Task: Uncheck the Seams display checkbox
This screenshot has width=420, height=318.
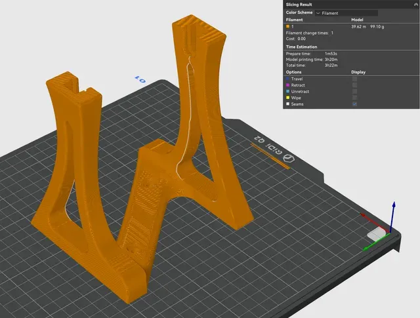Action: coord(354,104)
